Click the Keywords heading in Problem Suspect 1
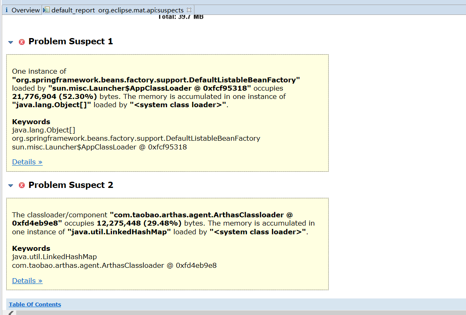 [x=31, y=122]
